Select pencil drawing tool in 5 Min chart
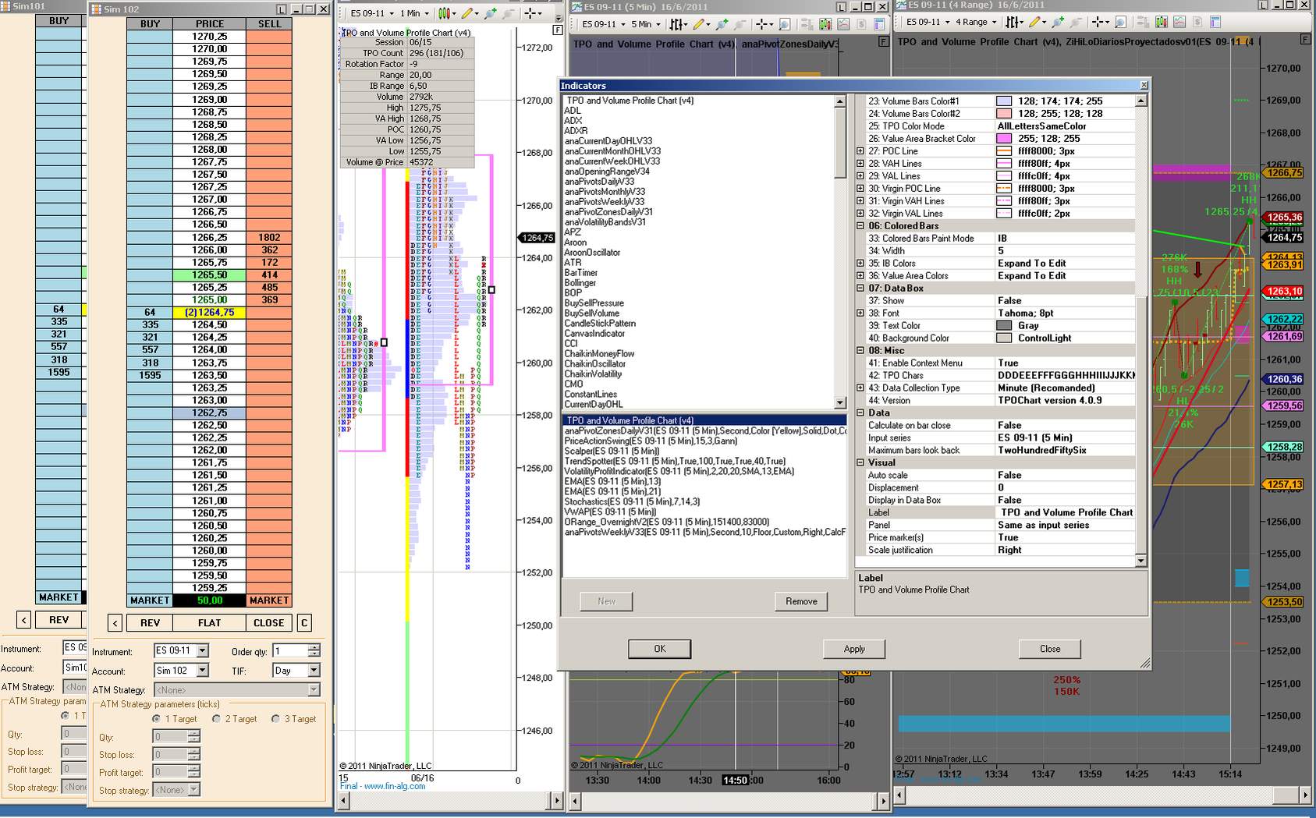The height and width of the screenshot is (818, 1316). click(x=699, y=24)
